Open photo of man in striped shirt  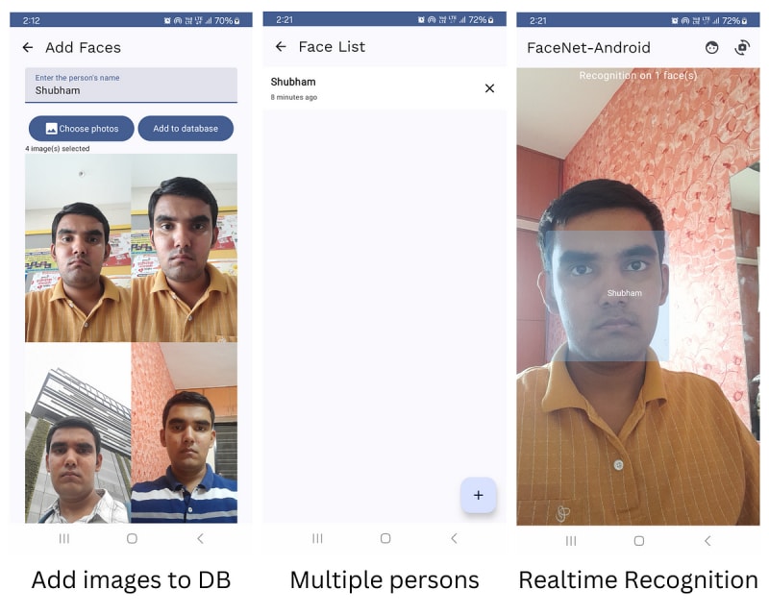(x=185, y=433)
